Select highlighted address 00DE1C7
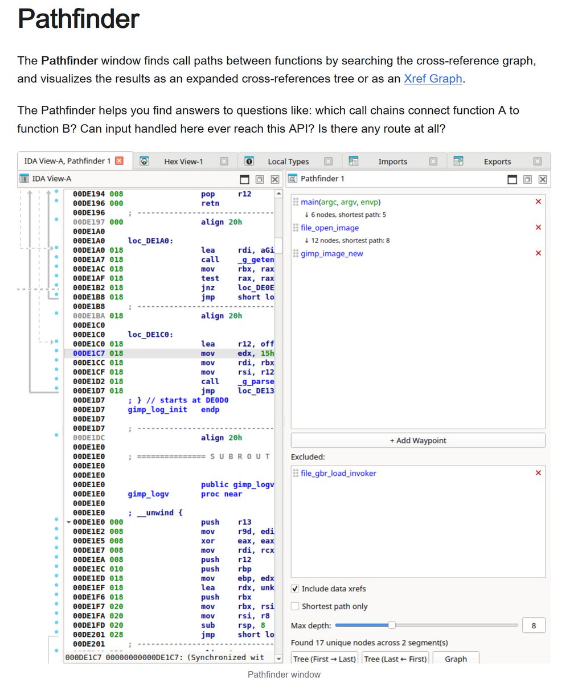 tap(89, 353)
